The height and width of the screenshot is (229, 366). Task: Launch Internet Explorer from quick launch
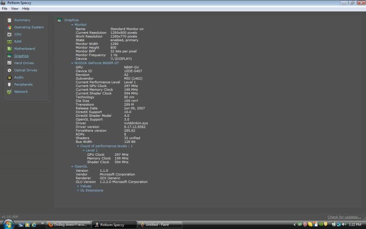click(34, 225)
